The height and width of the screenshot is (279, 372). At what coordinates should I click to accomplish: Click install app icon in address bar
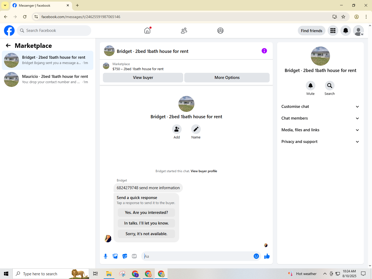[335, 17]
